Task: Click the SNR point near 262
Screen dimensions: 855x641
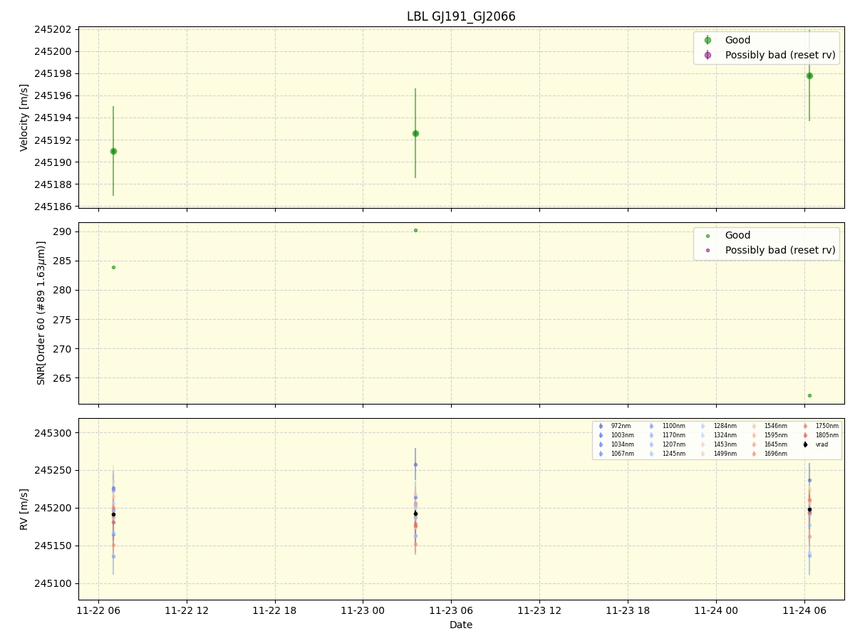Action: [809, 395]
